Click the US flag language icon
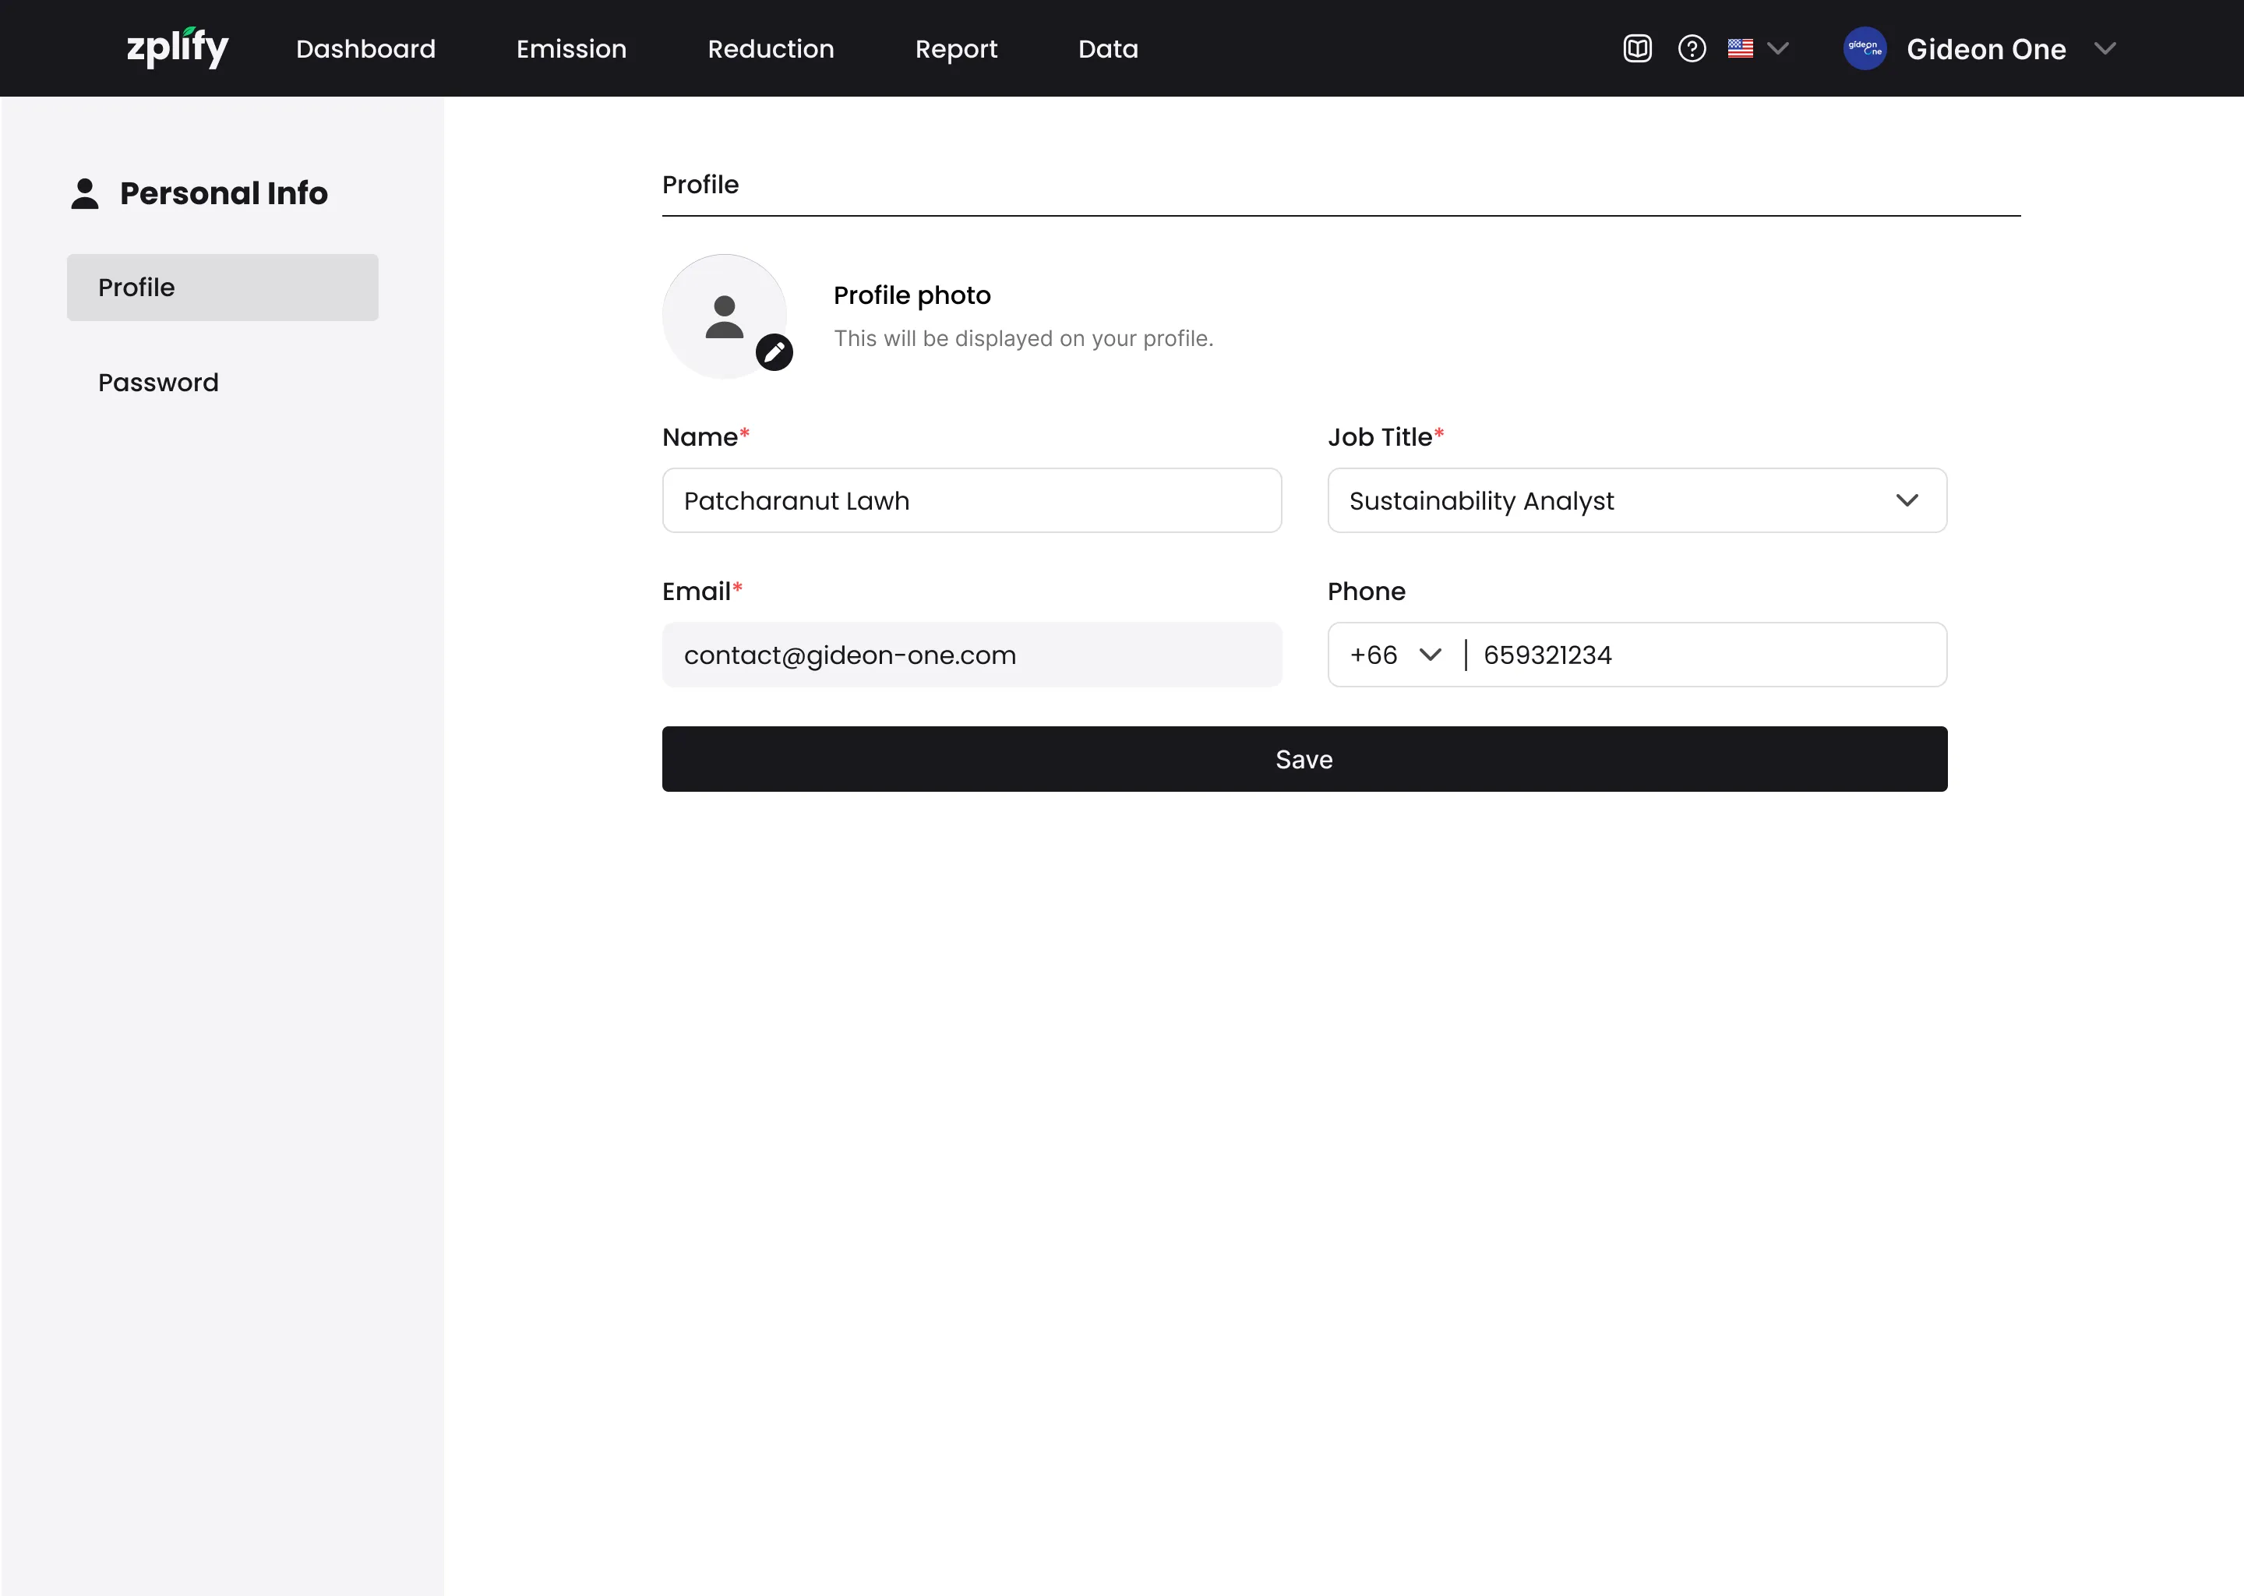 pyautogui.click(x=1740, y=48)
